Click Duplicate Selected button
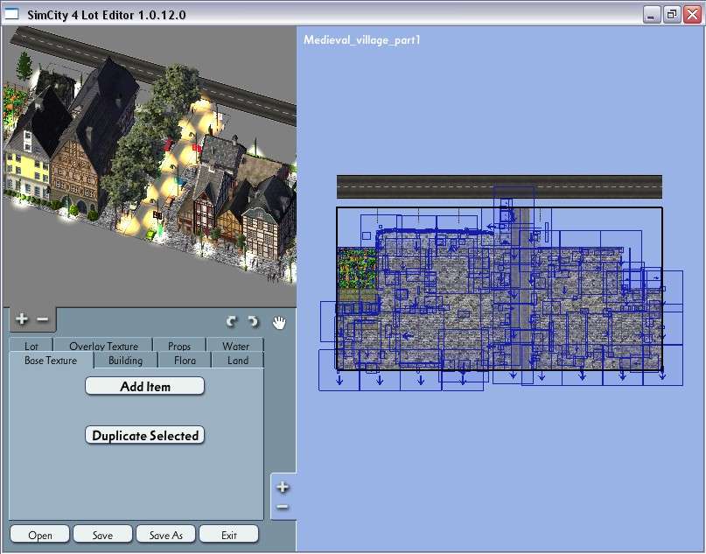The image size is (706, 554). tap(144, 435)
